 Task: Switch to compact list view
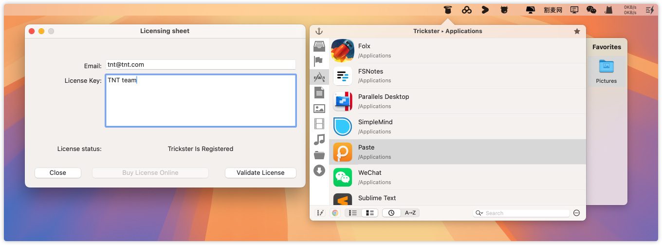pyautogui.click(x=353, y=213)
